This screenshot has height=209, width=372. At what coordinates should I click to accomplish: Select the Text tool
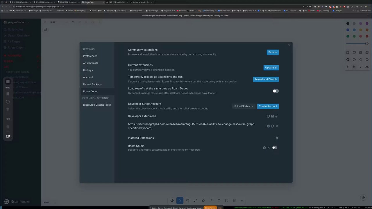click(x=219, y=201)
